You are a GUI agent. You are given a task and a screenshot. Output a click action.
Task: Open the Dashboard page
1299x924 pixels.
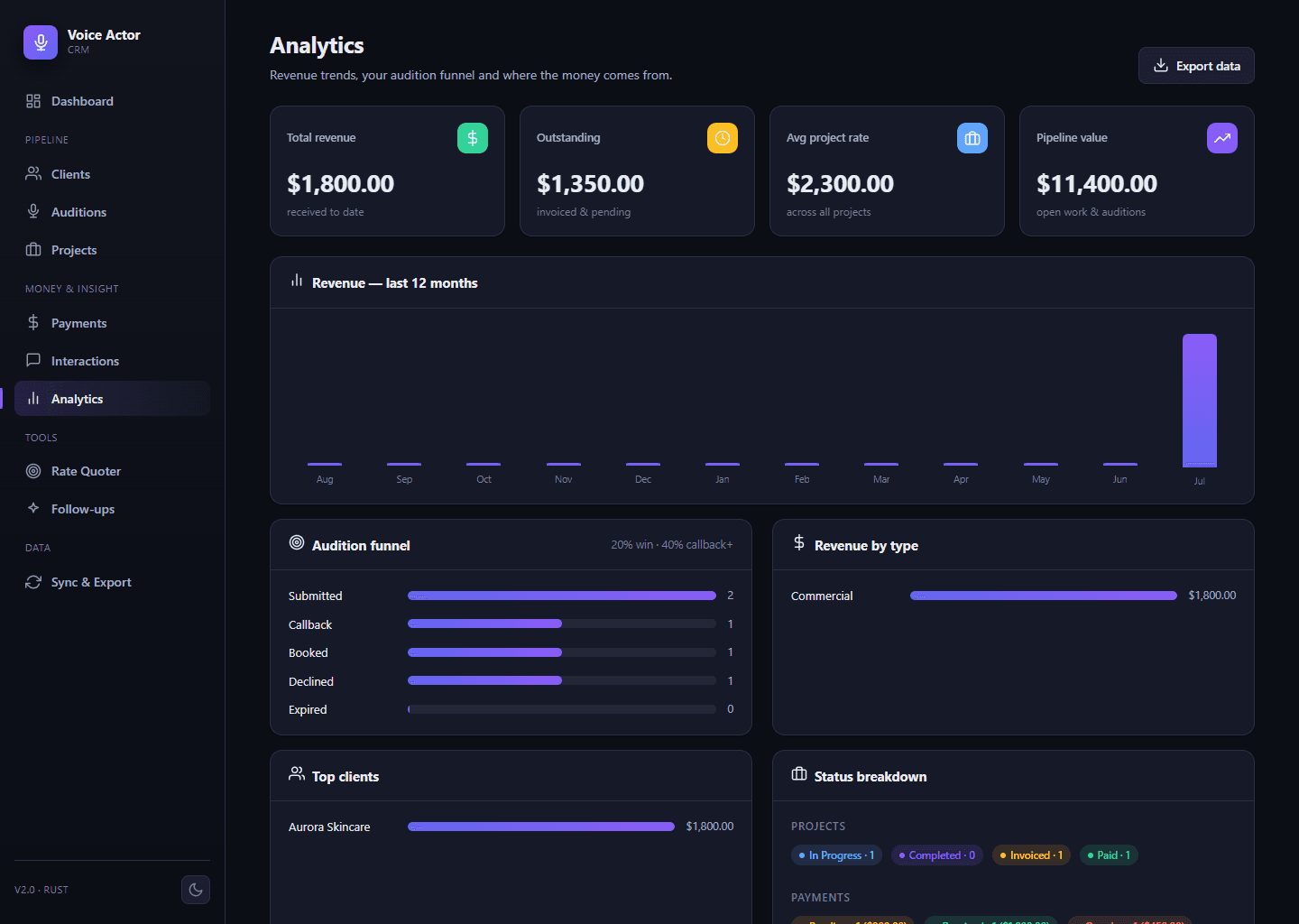tap(112, 101)
